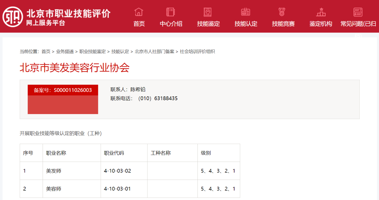This screenshot has width=379, height=200.
Task: Click the 北京市职业技能评价 site title
Action: [x=68, y=13]
